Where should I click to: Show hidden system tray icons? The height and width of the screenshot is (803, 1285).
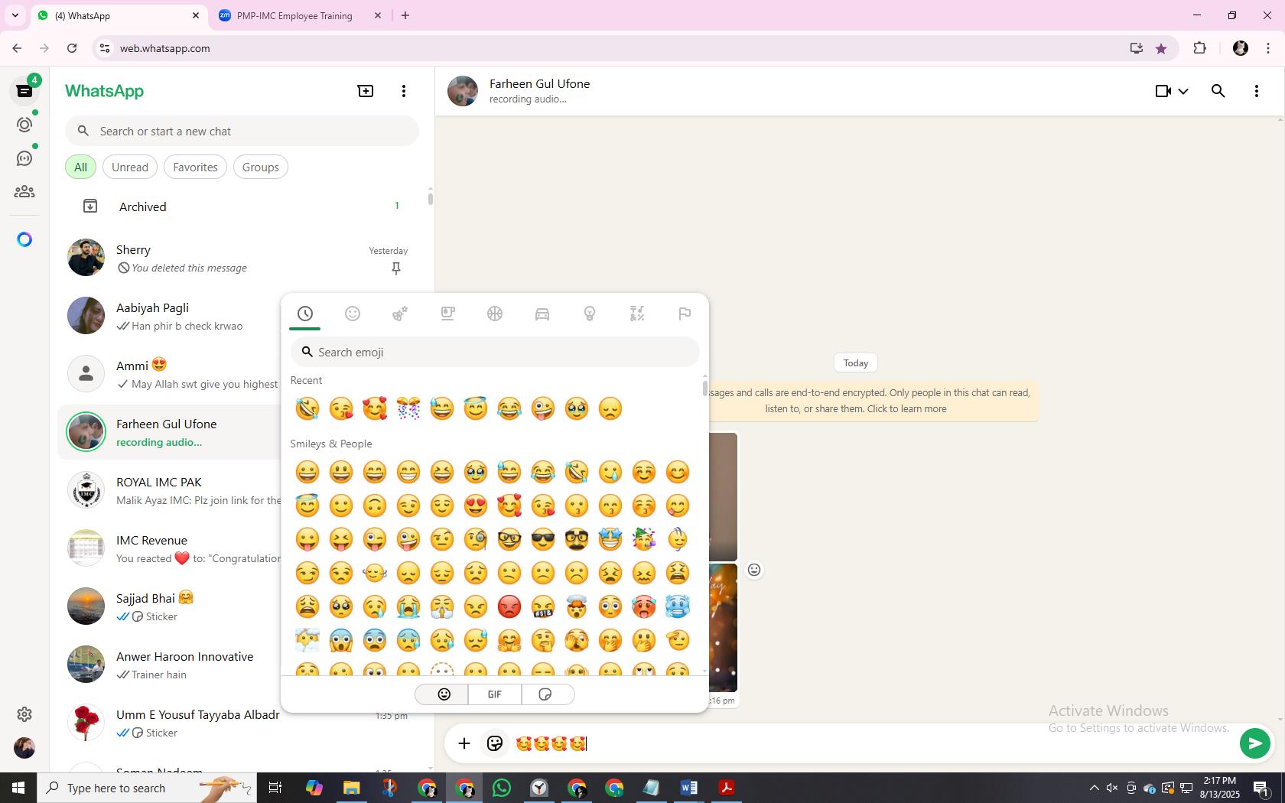point(1094,788)
